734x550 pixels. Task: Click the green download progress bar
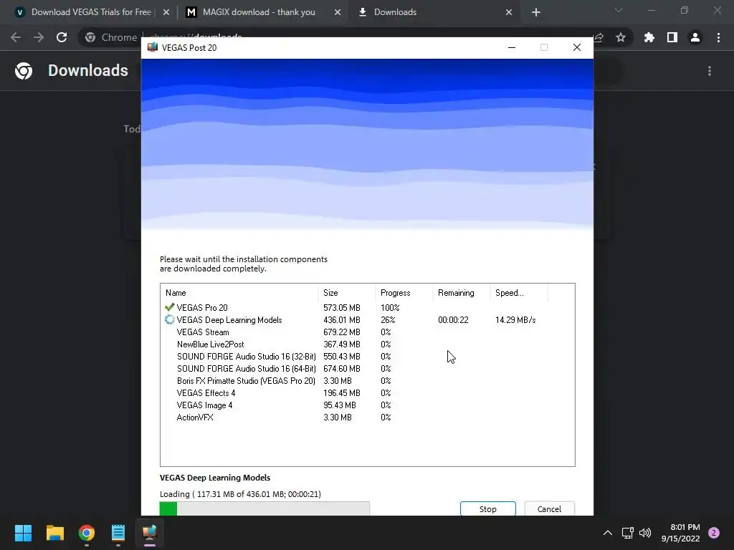(x=264, y=508)
